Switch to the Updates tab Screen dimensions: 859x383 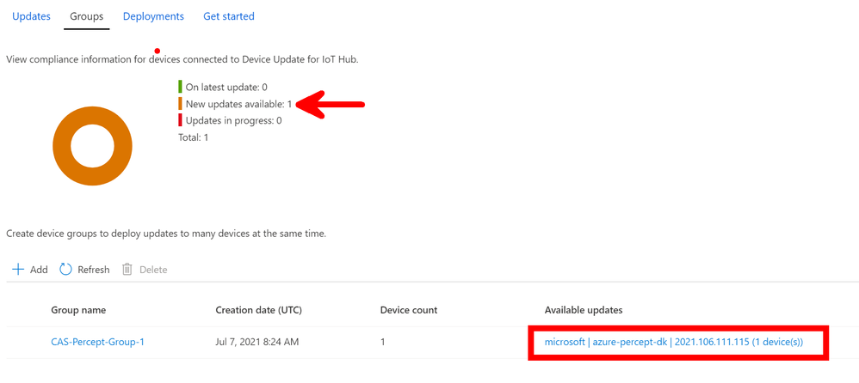pos(31,16)
